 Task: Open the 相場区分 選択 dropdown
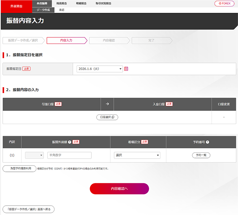click(137, 156)
